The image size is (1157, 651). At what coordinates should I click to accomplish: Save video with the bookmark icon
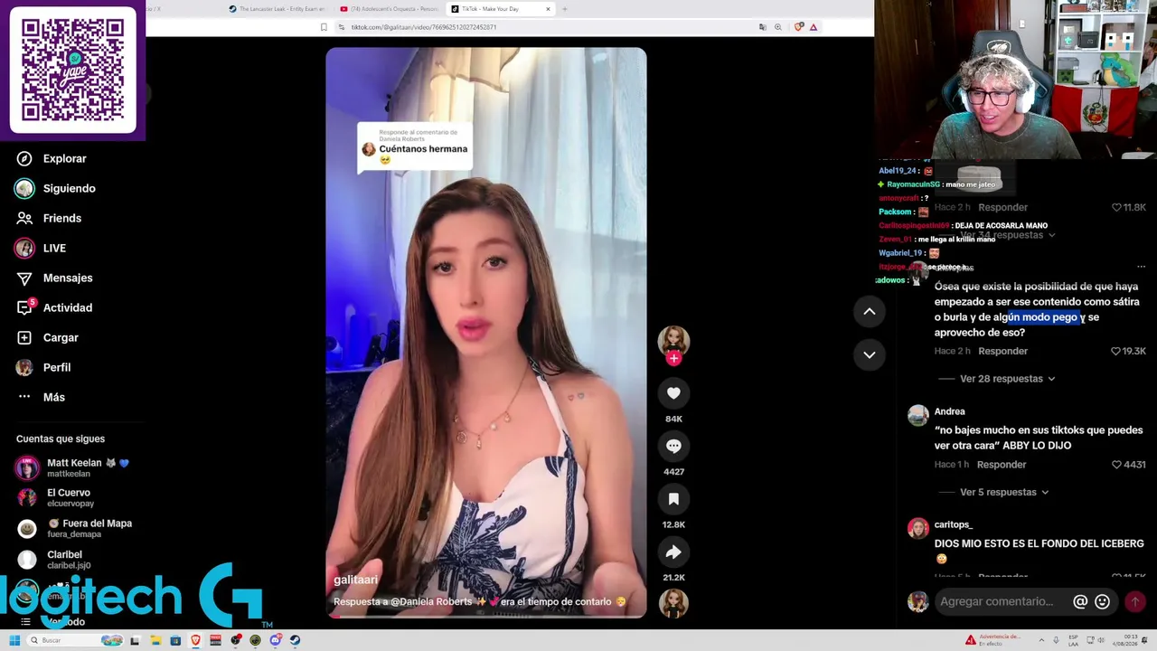click(673, 499)
